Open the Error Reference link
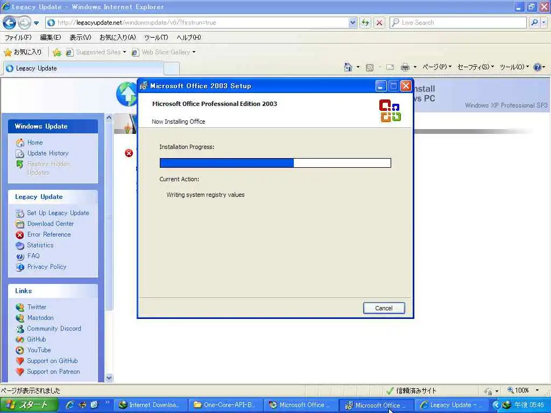Viewport: 551px width, 413px height. point(49,234)
